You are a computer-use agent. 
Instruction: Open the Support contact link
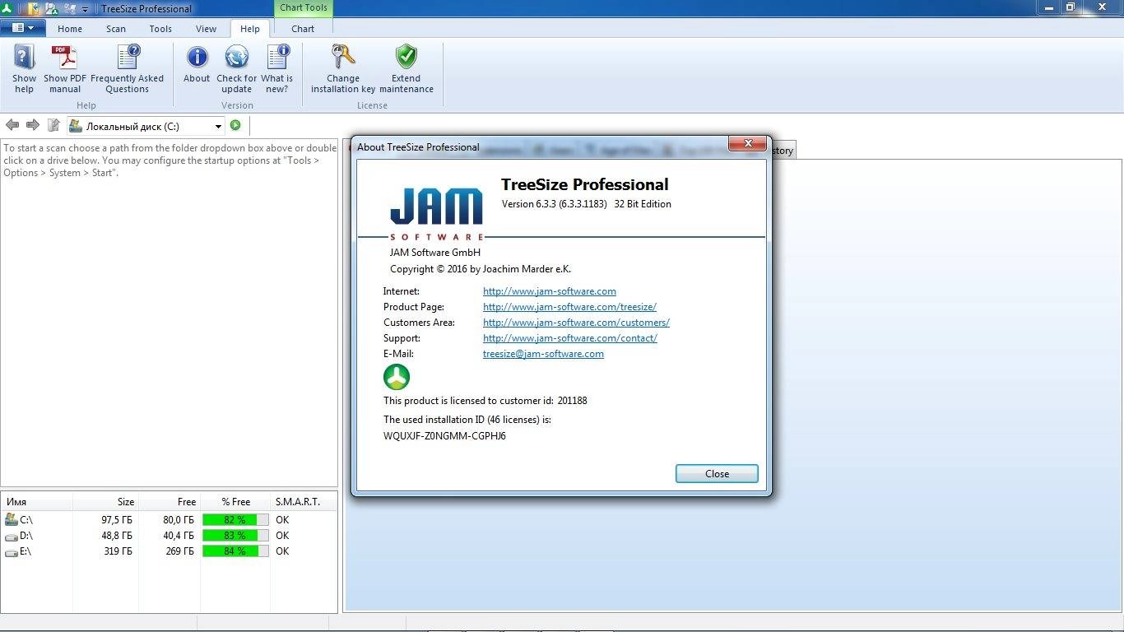[570, 337]
